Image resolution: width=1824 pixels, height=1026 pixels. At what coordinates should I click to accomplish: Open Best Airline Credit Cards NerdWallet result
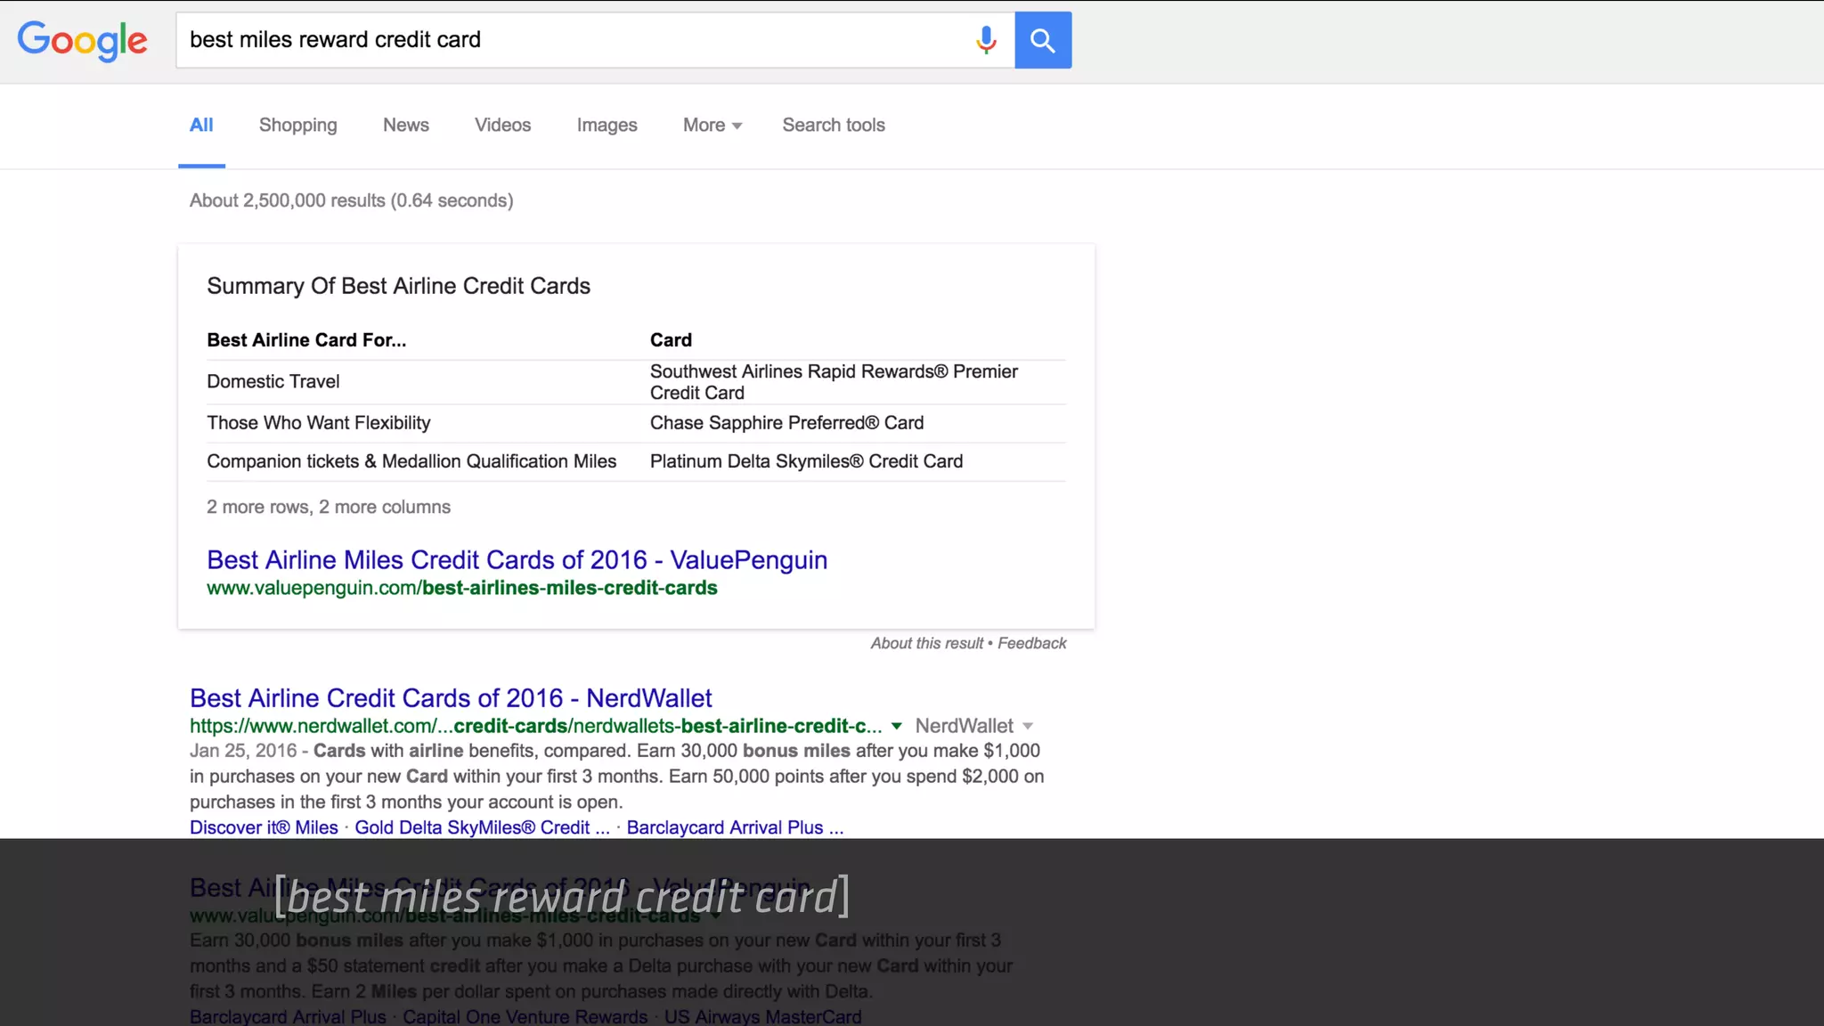click(451, 698)
